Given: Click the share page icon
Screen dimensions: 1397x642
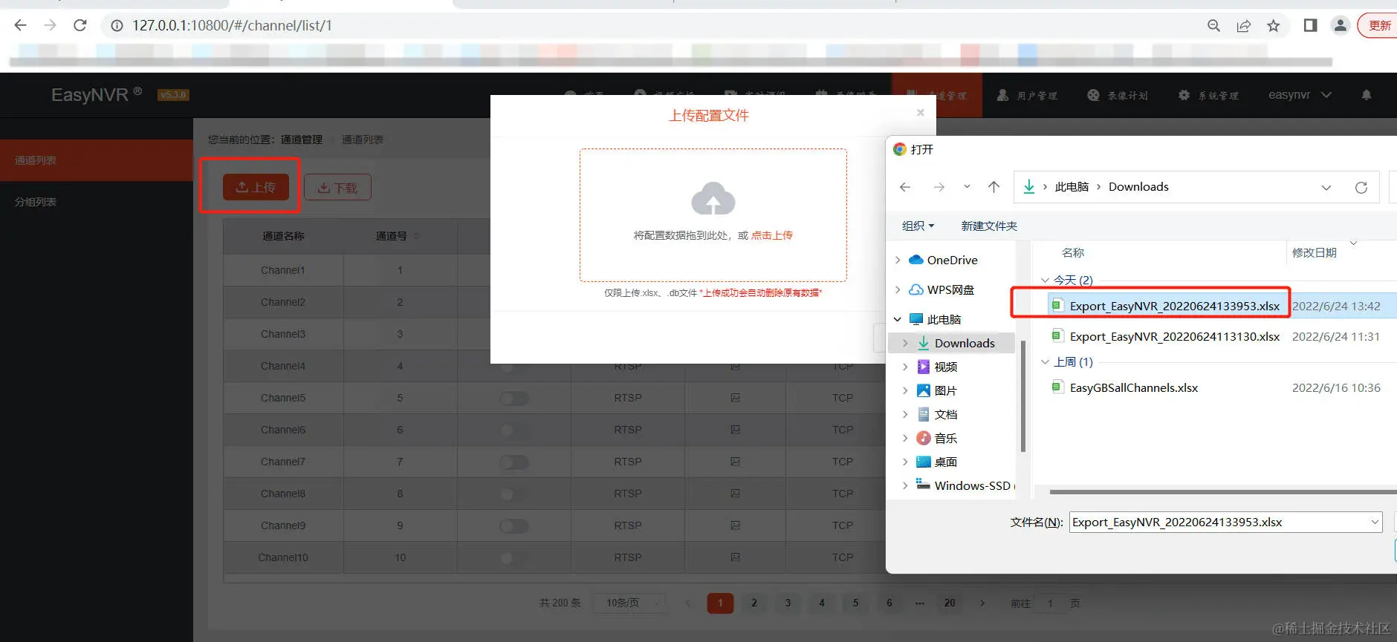Looking at the screenshot, I should point(1244,25).
